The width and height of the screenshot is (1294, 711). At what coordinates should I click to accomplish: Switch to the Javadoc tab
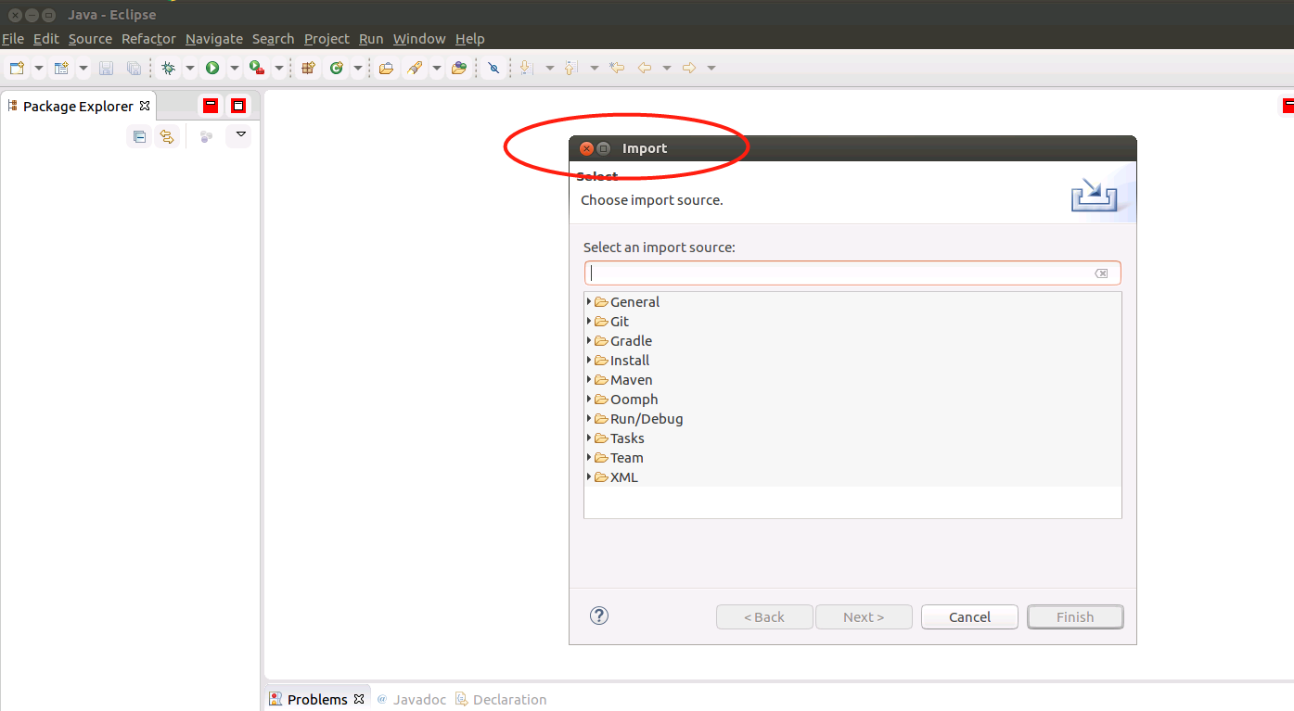click(x=412, y=699)
